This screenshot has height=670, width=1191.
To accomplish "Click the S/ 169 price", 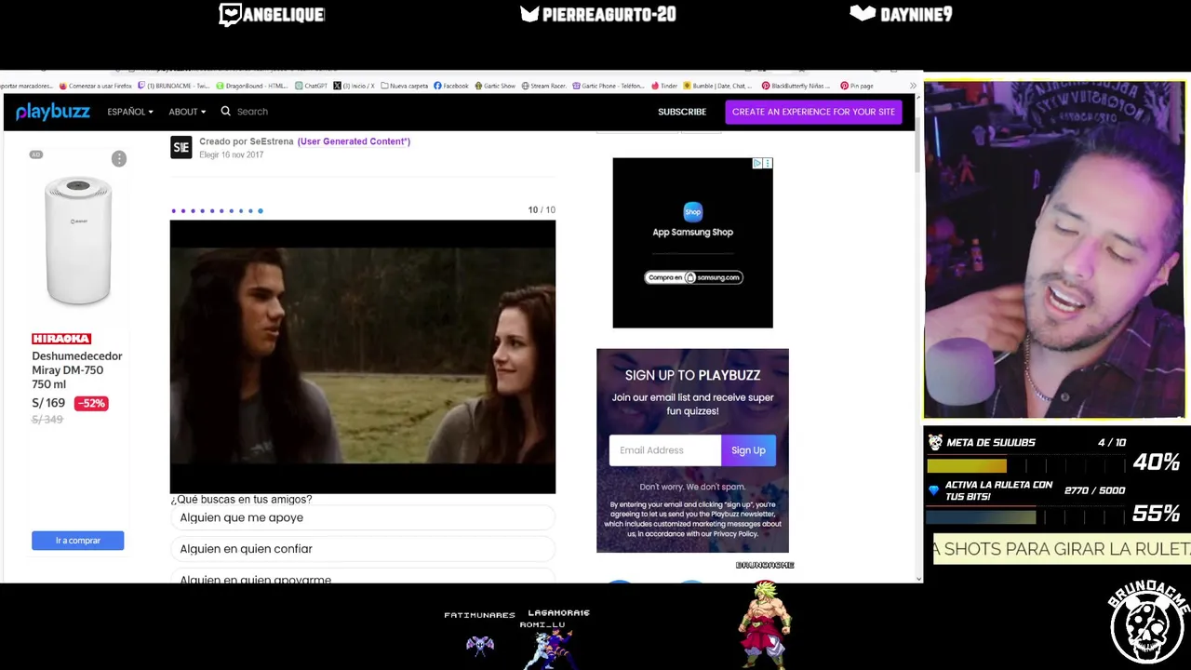I will click(x=48, y=403).
